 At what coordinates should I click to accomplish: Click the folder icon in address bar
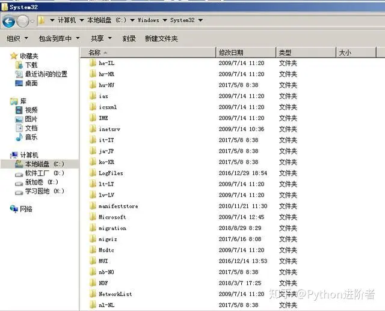point(42,20)
